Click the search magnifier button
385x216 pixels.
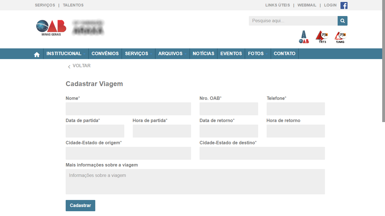(x=342, y=21)
